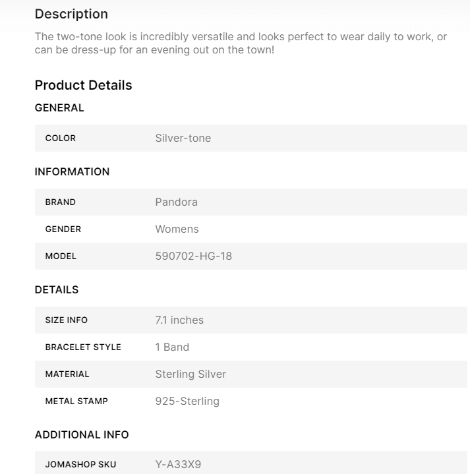Select the GENERAL section label

coord(59,108)
